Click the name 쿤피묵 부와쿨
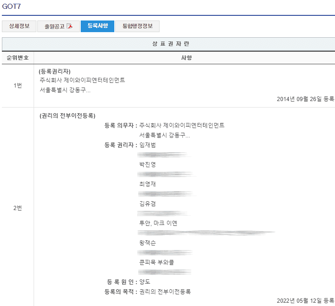Viewport: 335px width, 306px height. click(x=157, y=262)
